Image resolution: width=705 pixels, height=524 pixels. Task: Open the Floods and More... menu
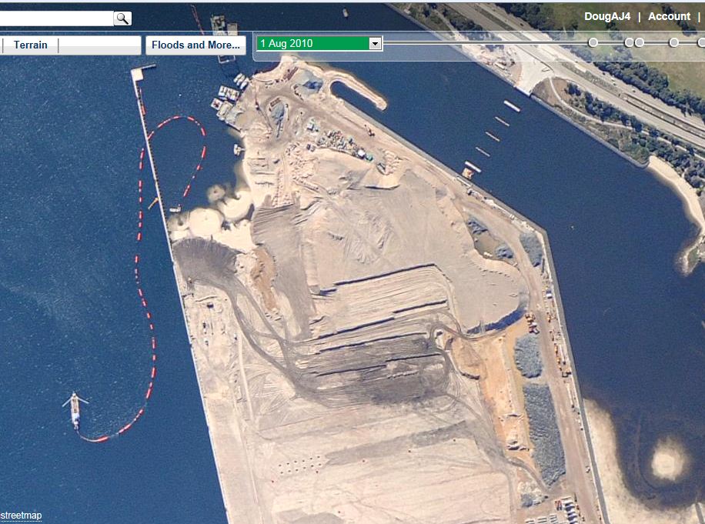tap(195, 45)
